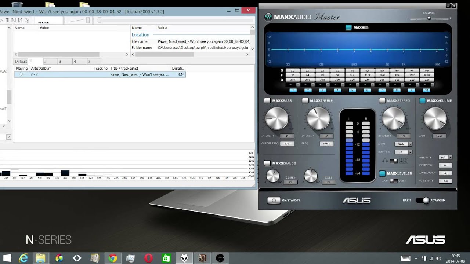Click the speakers icon in MaxxStereo
This screenshot has width=470, height=264.
coord(404,161)
